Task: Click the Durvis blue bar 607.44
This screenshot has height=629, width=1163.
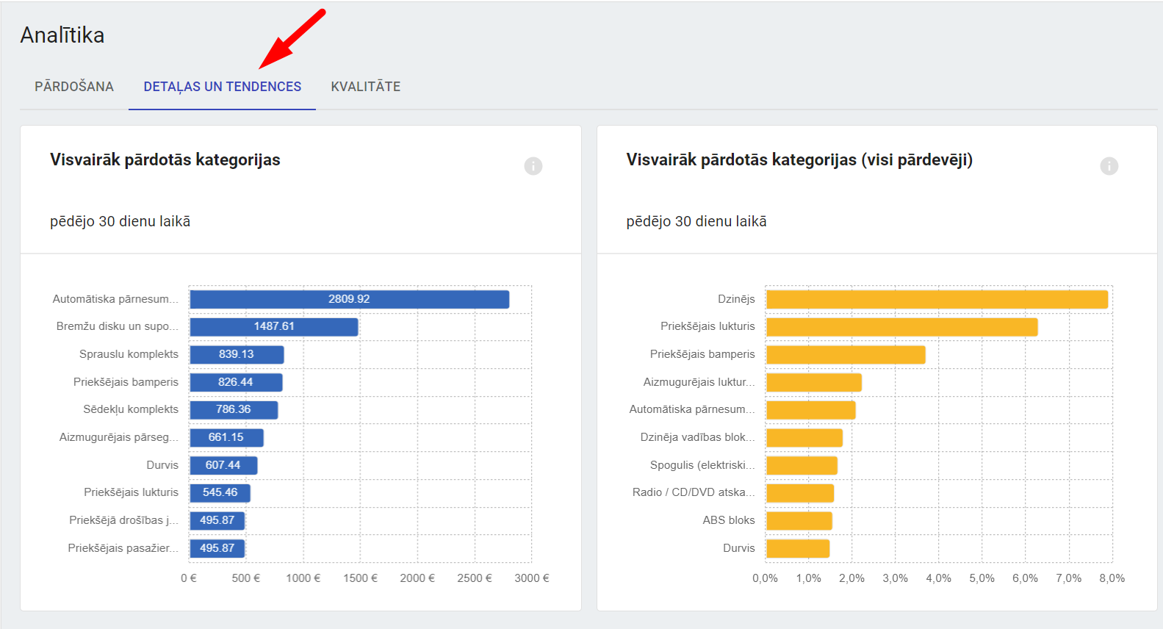Action: click(x=223, y=465)
